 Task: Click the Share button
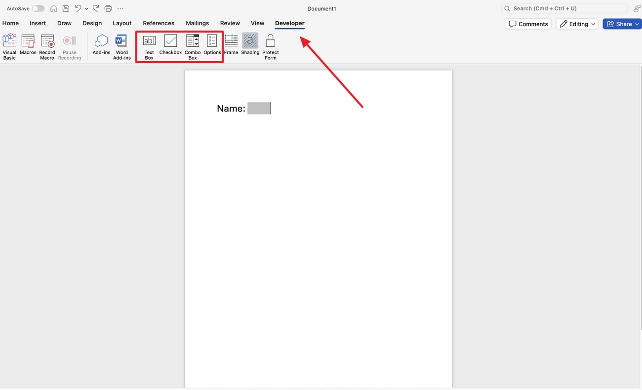coord(622,24)
